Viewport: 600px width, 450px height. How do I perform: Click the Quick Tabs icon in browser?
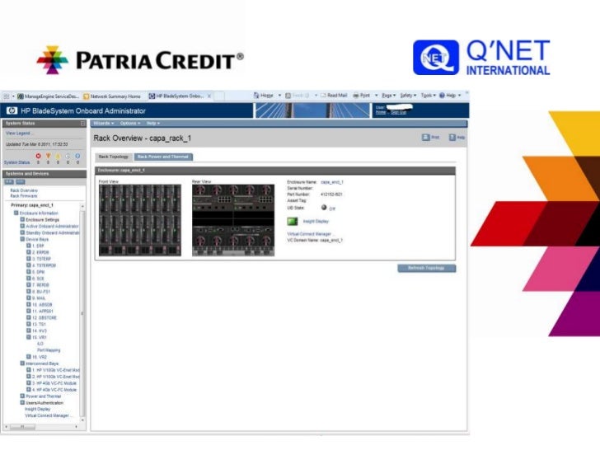pos(7,96)
